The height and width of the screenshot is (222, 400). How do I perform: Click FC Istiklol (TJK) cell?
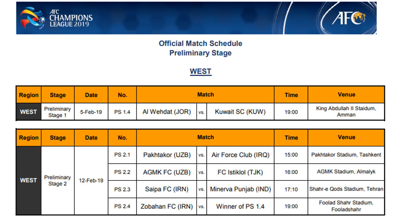(240, 172)
